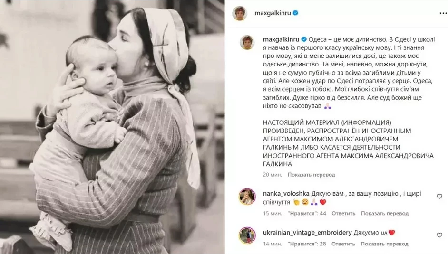The image size is (448, 254).
Task: Open maxgalkinru avatar beside the caption
Action: click(x=247, y=42)
